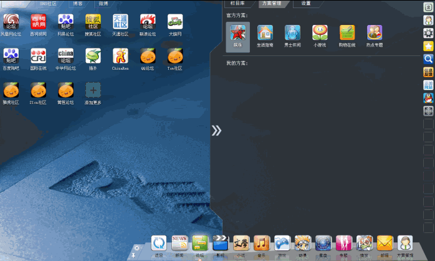Screen dimensions: 435x261
Task: Launch the 新浪论坛 icon
Action: [148, 22]
